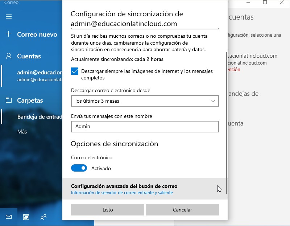Click the plus icon for new mail
This screenshot has height=226, width=290.
[x=8, y=34]
